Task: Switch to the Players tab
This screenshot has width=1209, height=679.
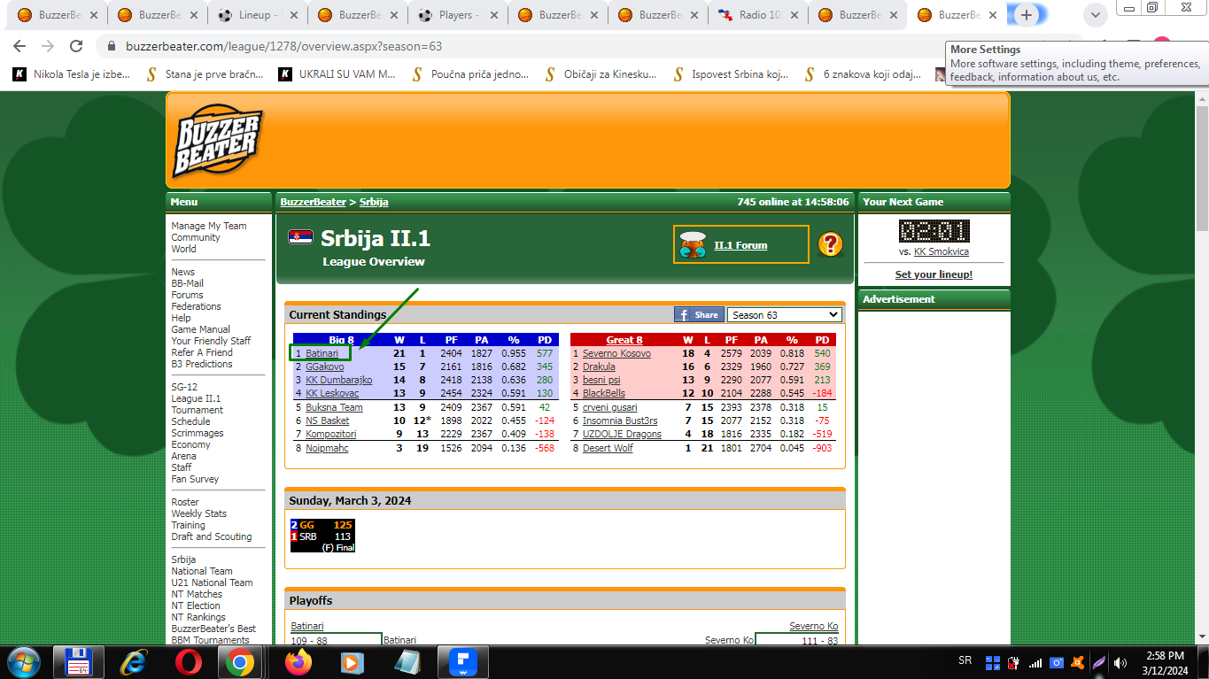Action: tap(458, 15)
